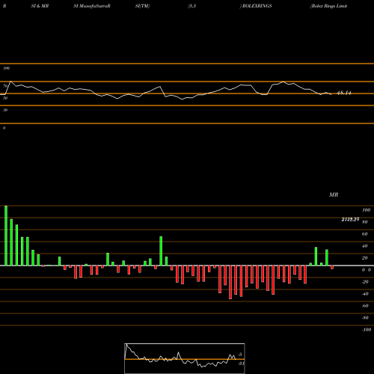
Task: Click the 'SI & MR' header label
Action: 40,6
